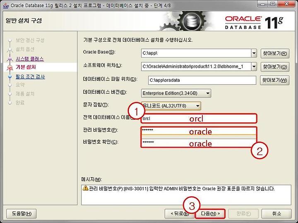Click the current-step icon beside 기본 설치

(10, 67)
